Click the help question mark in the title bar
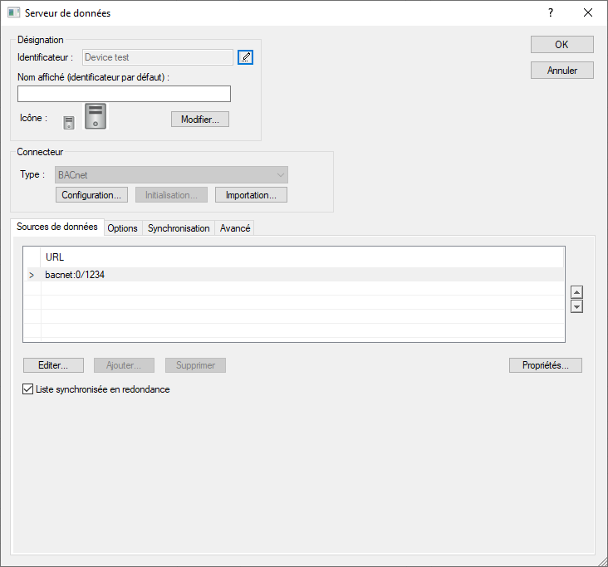The width and height of the screenshot is (608, 567). pos(550,13)
